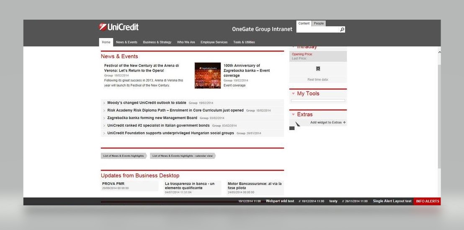This screenshot has height=230, width=464.
Task: Open Risk Academy Risk Diploma Path news item
Action: pyautogui.click(x=175, y=110)
